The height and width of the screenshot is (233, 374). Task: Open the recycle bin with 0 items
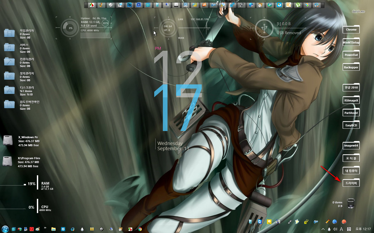click(351, 203)
